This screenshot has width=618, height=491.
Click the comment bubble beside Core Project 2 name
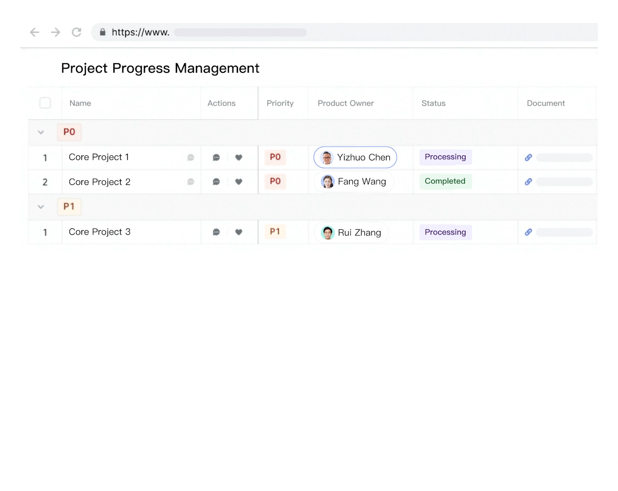(x=191, y=182)
